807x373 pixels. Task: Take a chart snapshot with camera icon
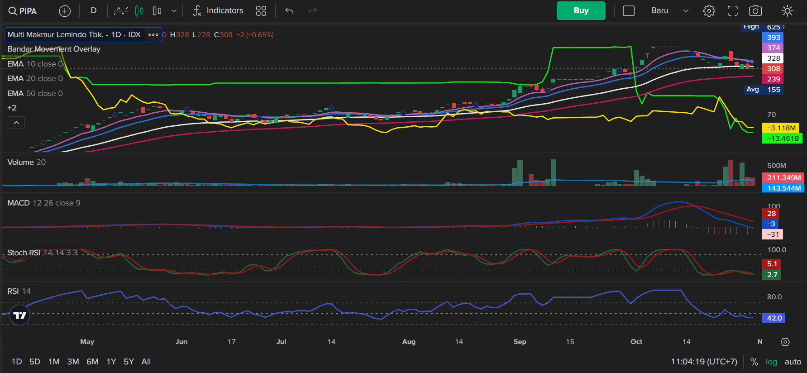pyautogui.click(x=755, y=11)
